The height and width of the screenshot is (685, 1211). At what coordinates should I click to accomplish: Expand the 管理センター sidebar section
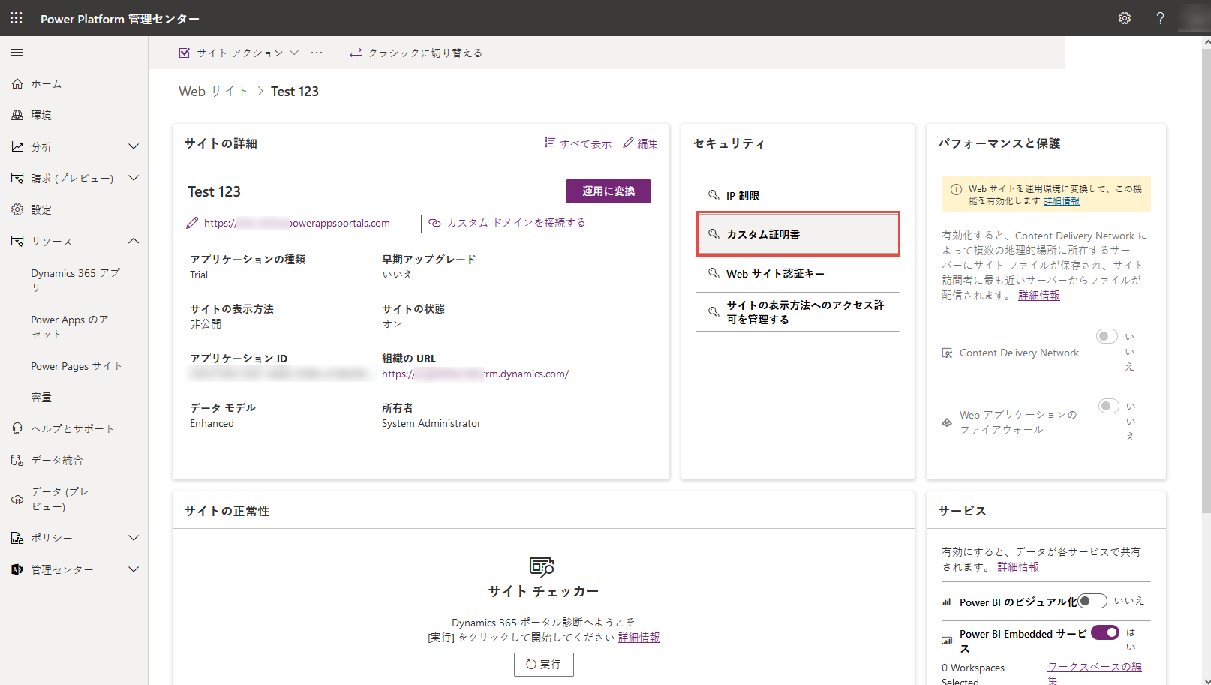tap(134, 569)
